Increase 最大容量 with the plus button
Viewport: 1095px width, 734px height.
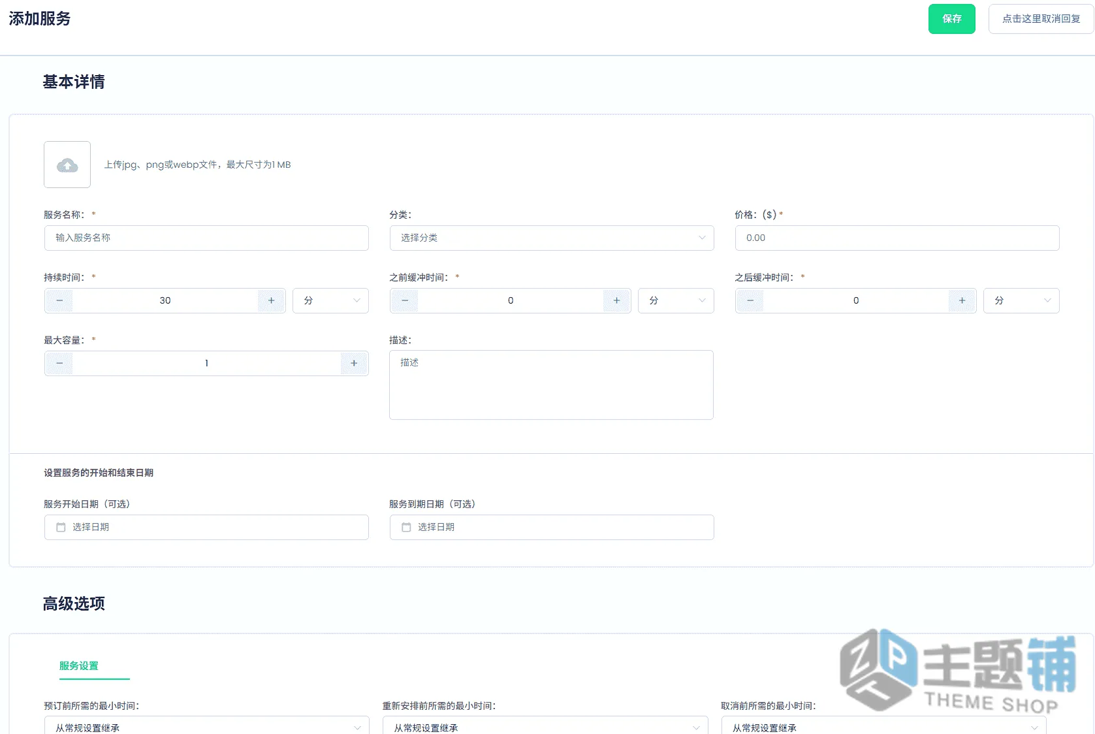tap(354, 363)
